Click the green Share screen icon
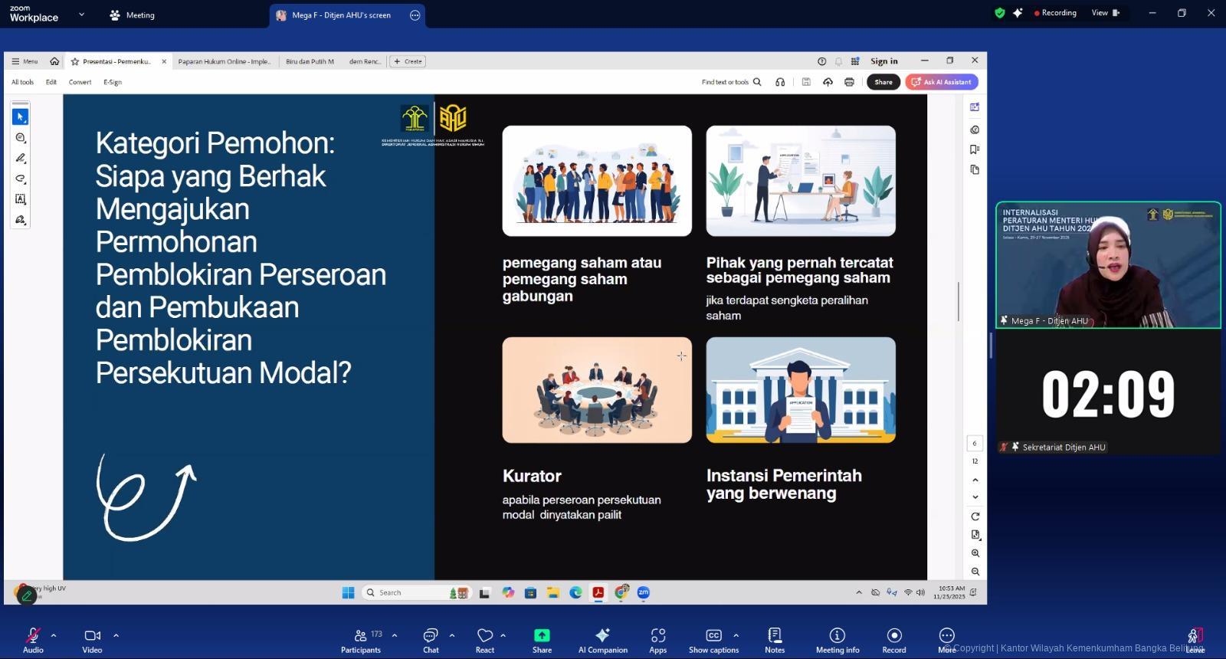The height and width of the screenshot is (659, 1226). coord(542,639)
